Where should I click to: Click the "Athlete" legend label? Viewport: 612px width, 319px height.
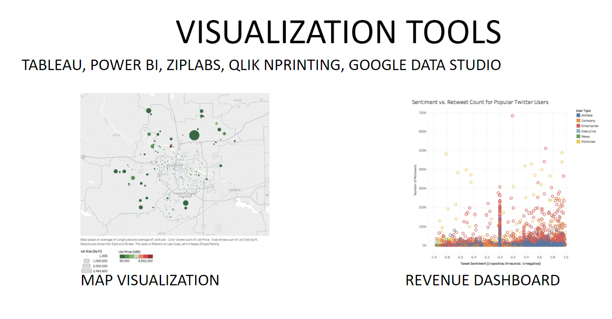(587, 116)
